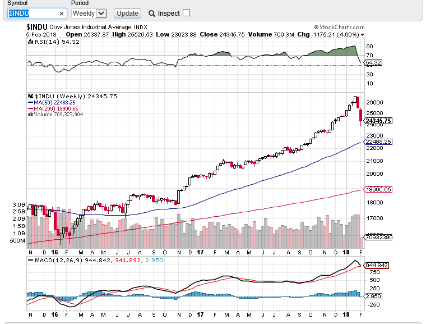Click the 17 year marker on price chart axis
Screen dimensions: 426x324
pos(200,252)
